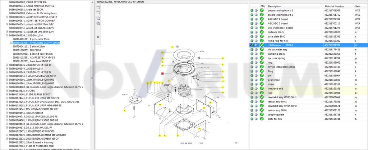Image resolution: width=368 pixels, height=150 pixels.
Task: Click green gear icon for coupling plate
Action: point(252,115)
